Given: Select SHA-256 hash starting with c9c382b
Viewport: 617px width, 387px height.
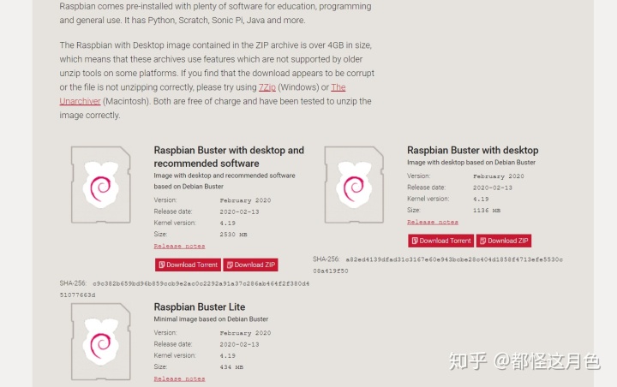Looking at the screenshot, I should click(x=201, y=283).
